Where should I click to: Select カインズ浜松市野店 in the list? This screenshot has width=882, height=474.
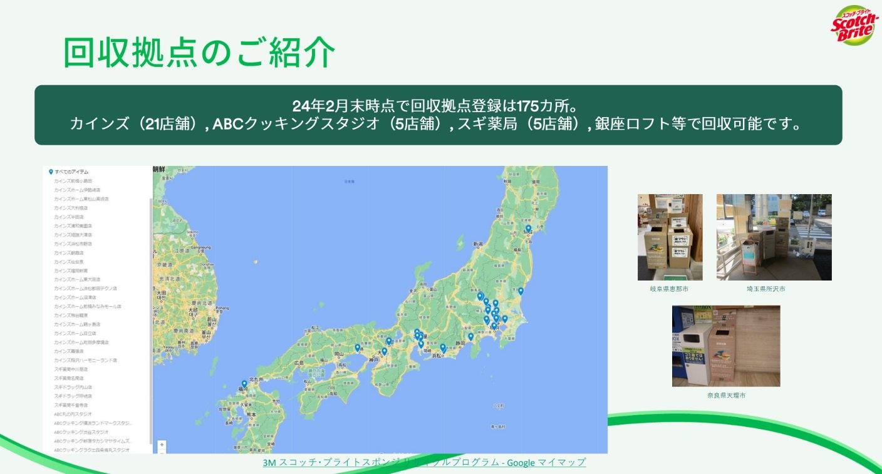tap(73, 244)
